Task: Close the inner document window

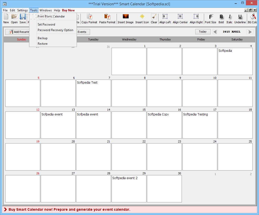Action: click(x=255, y=10)
